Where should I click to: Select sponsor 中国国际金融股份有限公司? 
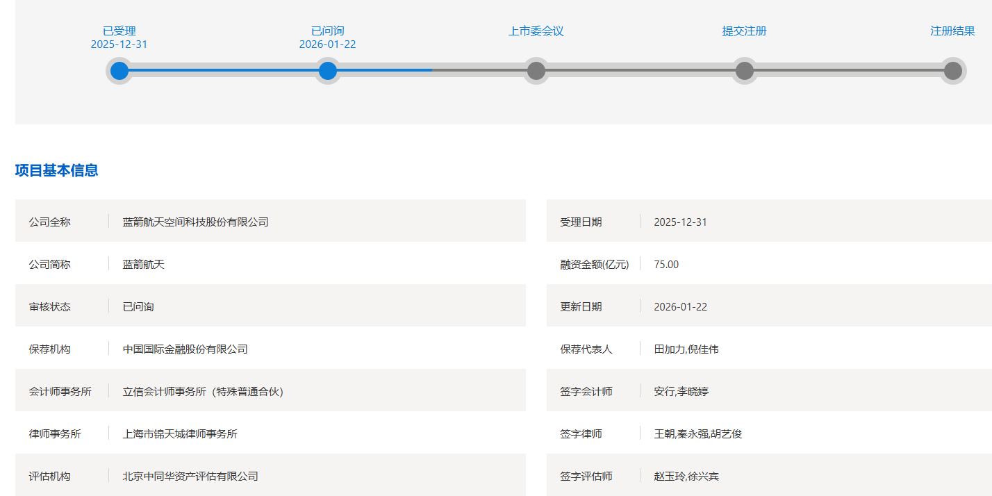point(185,349)
